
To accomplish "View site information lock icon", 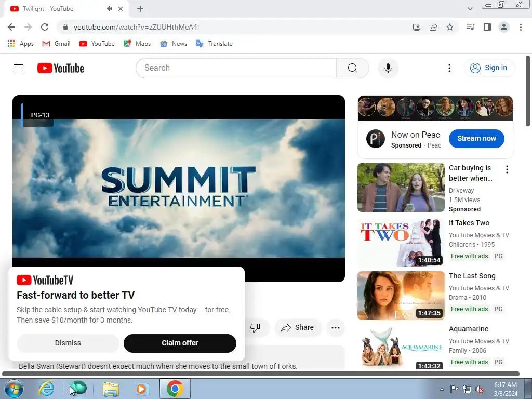I will click(65, 27).
